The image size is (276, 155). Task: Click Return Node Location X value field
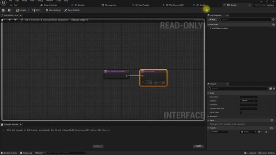tap(150, 83)
